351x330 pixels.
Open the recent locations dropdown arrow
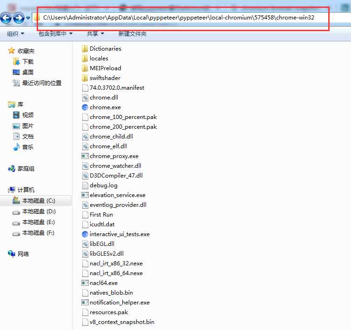(x=28, y=18)
